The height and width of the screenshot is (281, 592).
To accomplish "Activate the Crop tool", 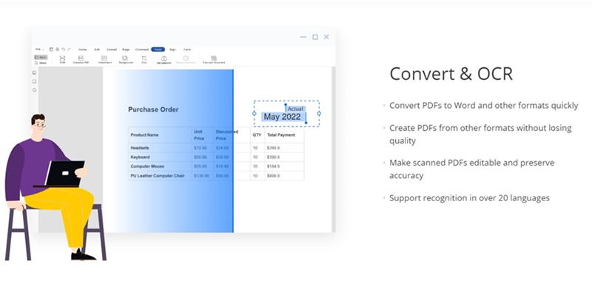I will coord(144,59).
